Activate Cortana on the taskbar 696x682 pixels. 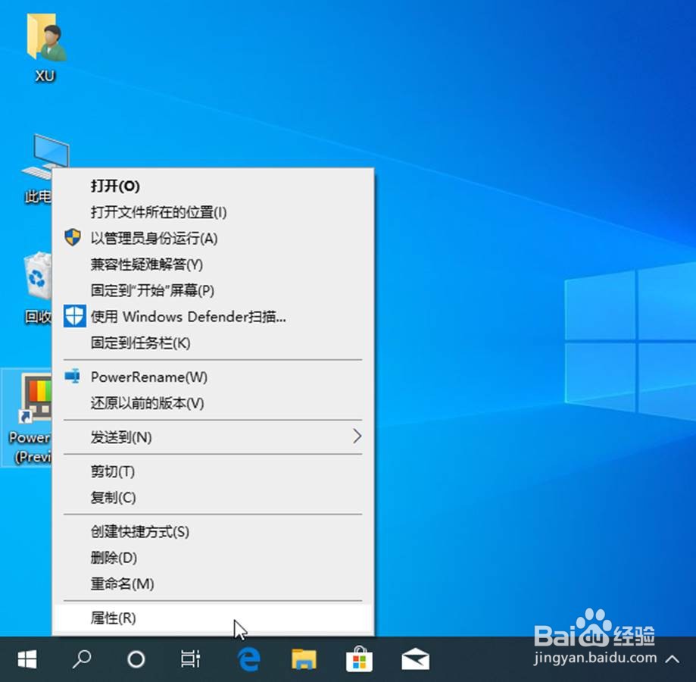136,660
